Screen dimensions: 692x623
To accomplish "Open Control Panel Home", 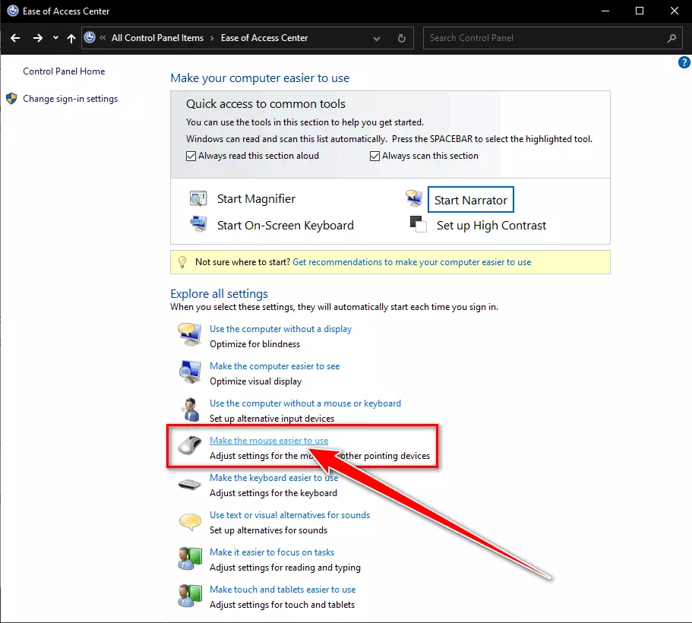I will (64, 71).
